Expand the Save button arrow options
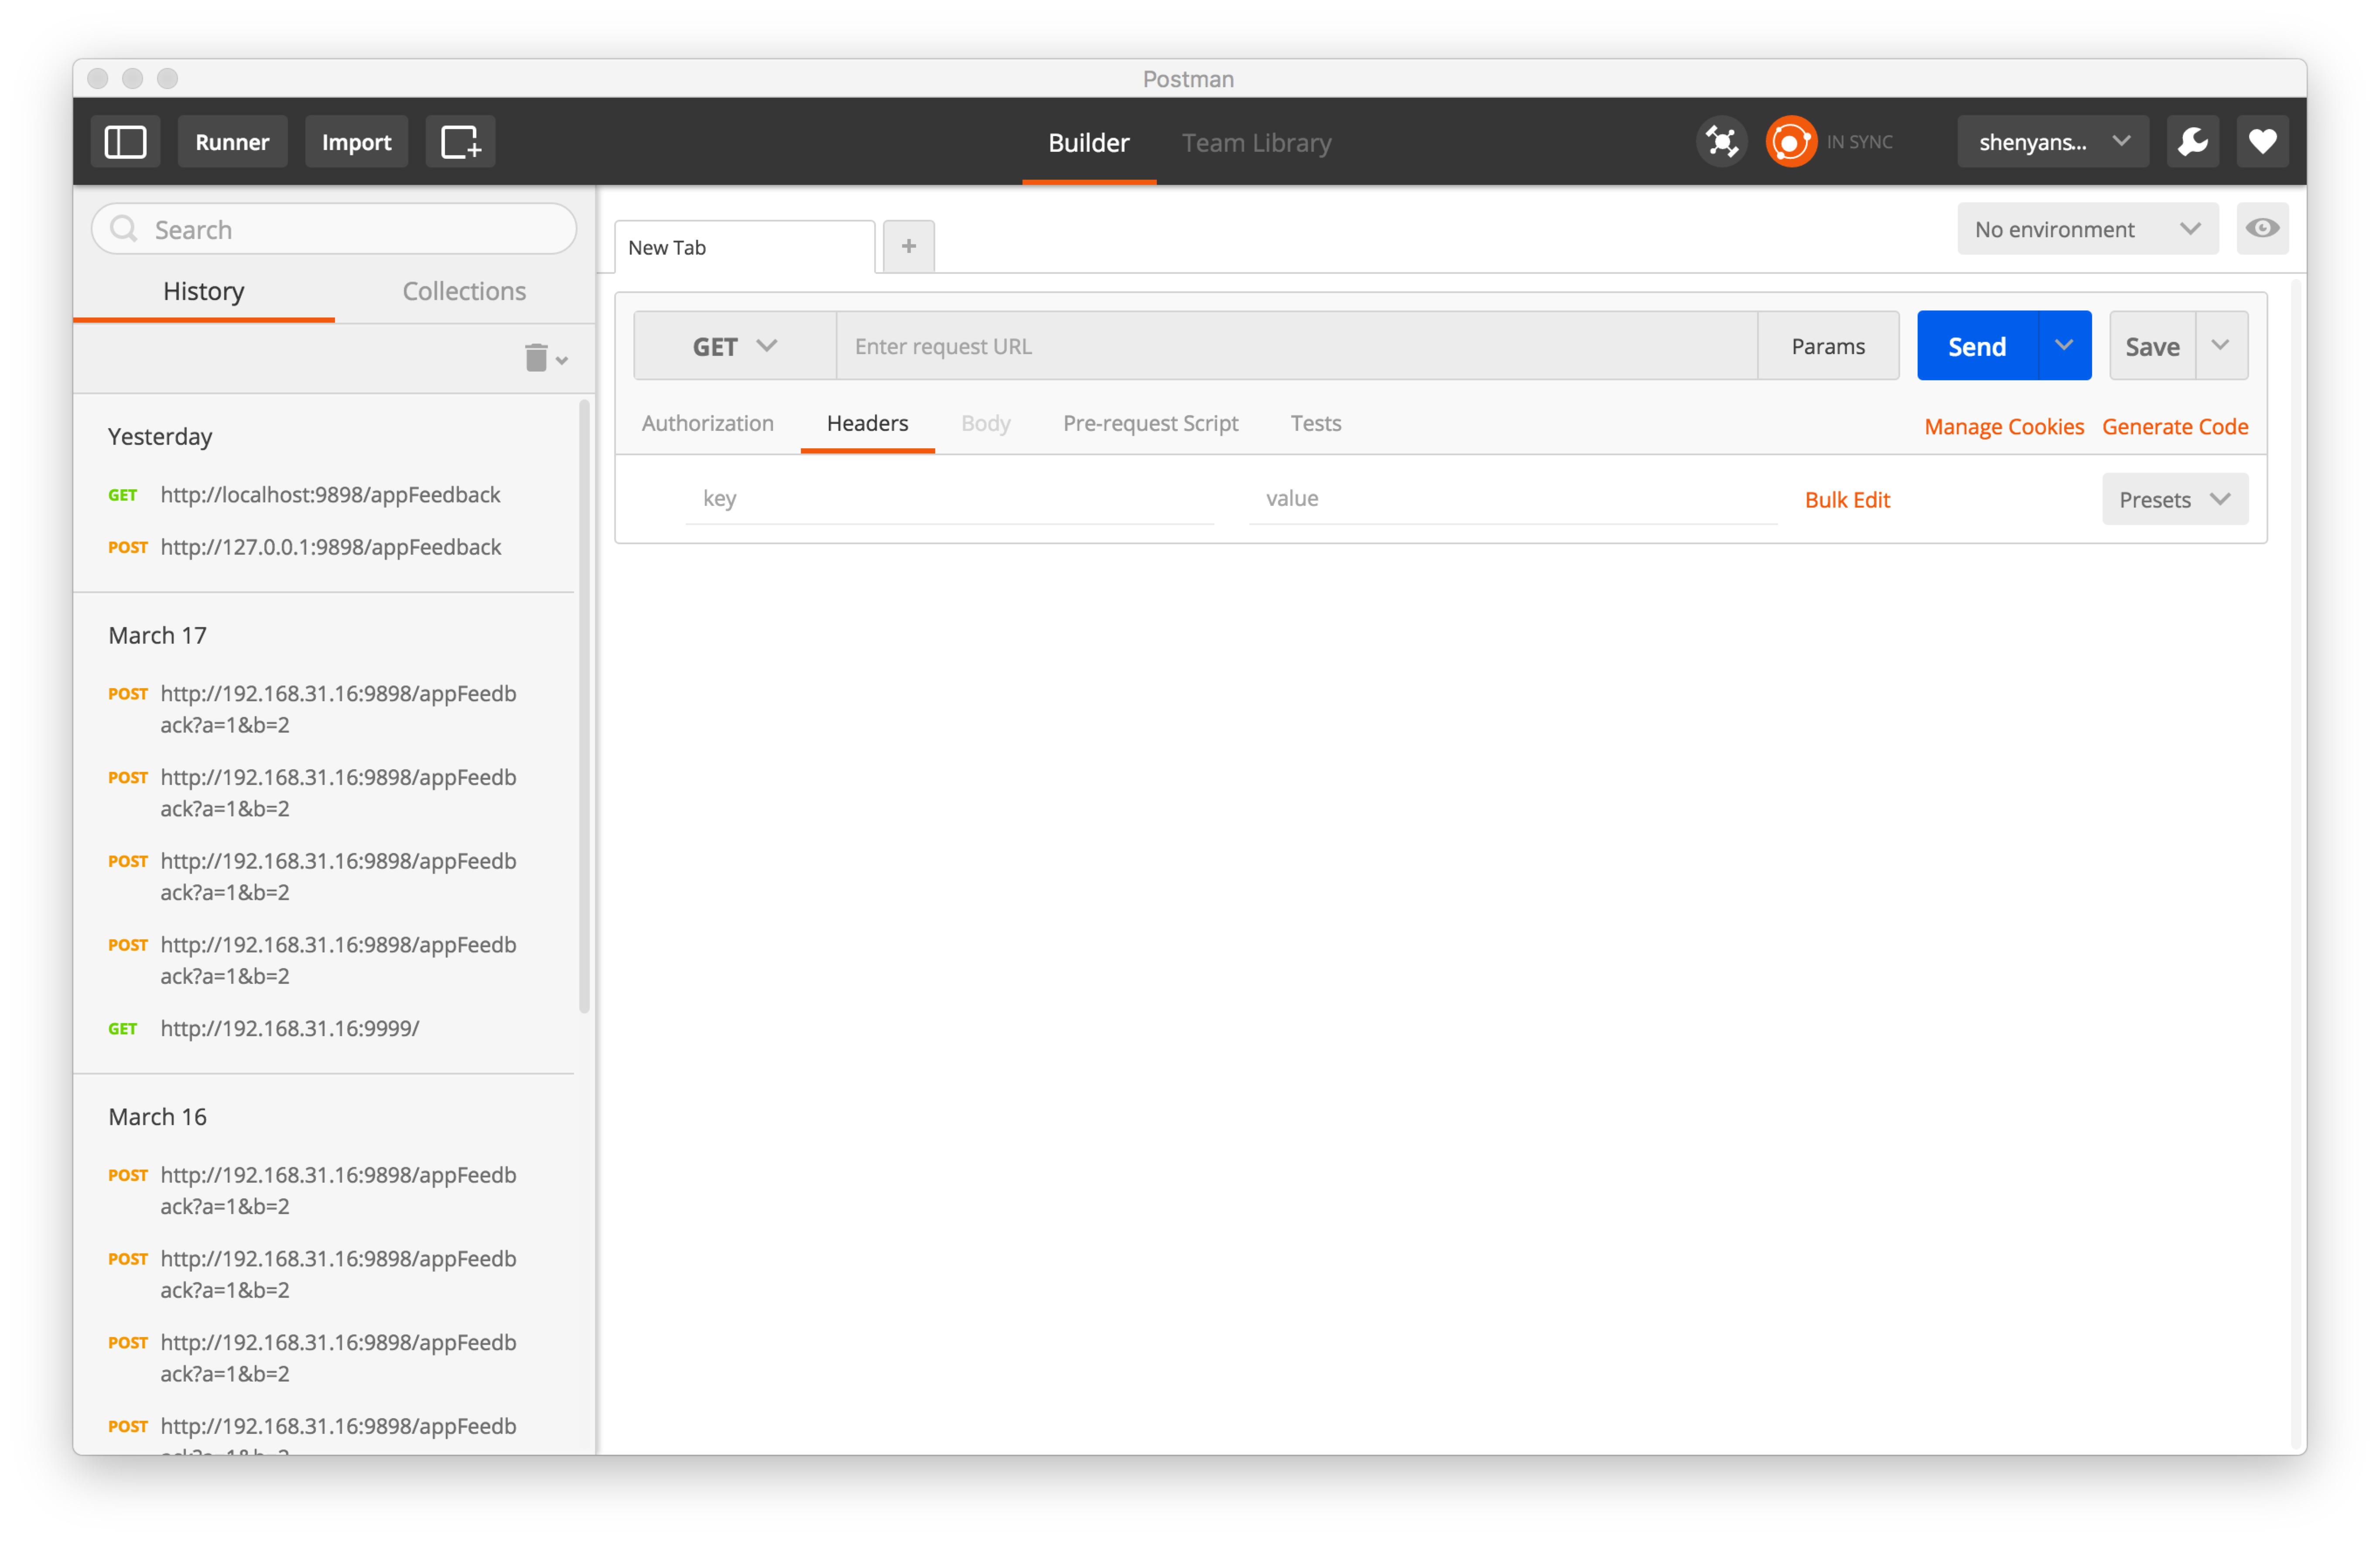The height and width of the screenshot is (1542, 2380). [x=2221, y=345]
